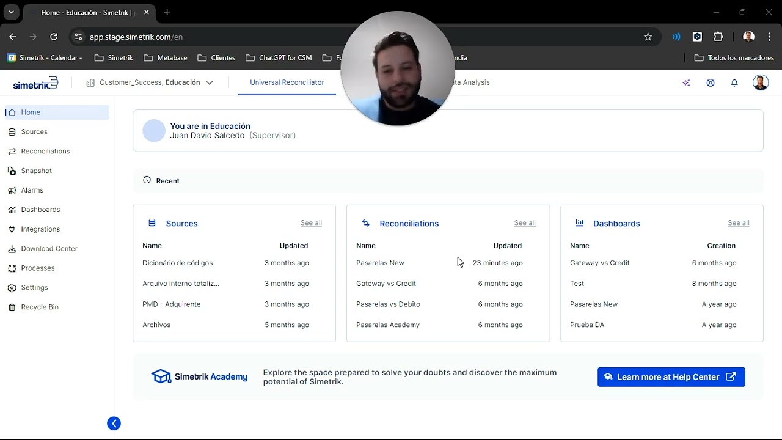Click See all under Dashboards
This screenshot has height=440, width=782.
pos(739,223)
